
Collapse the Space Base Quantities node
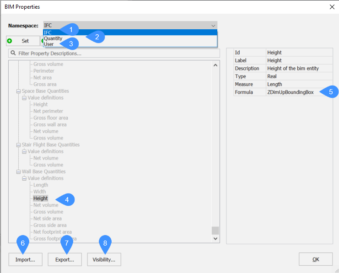point(19,91)
